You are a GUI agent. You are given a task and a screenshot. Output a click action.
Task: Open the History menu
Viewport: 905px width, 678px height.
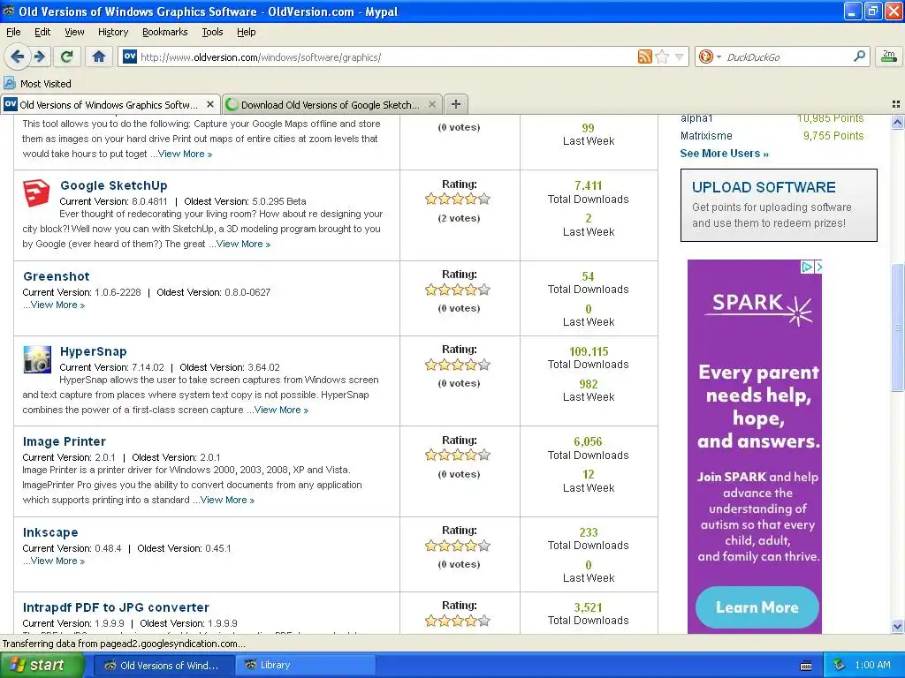coord(112,32)
